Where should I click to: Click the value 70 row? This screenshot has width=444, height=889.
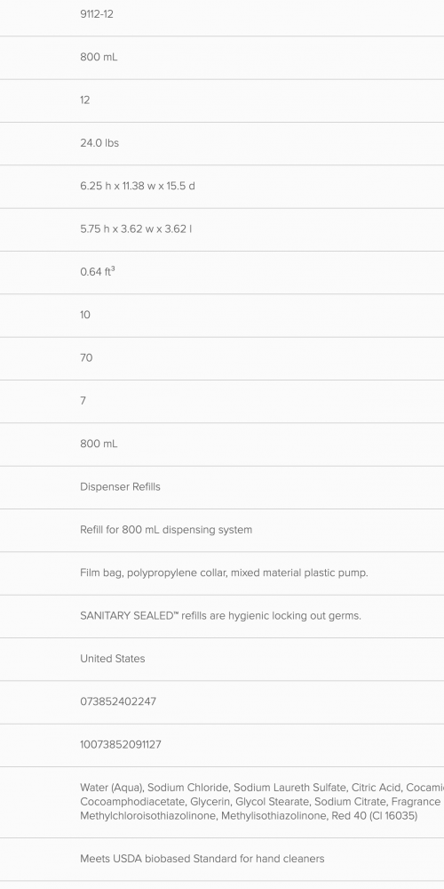222,358
